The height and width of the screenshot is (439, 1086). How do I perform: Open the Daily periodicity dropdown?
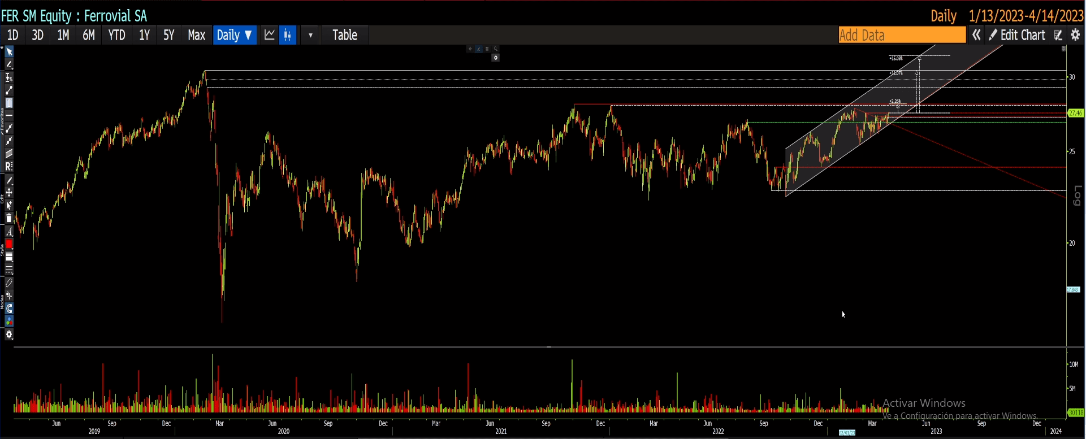[x=235, y=35]
